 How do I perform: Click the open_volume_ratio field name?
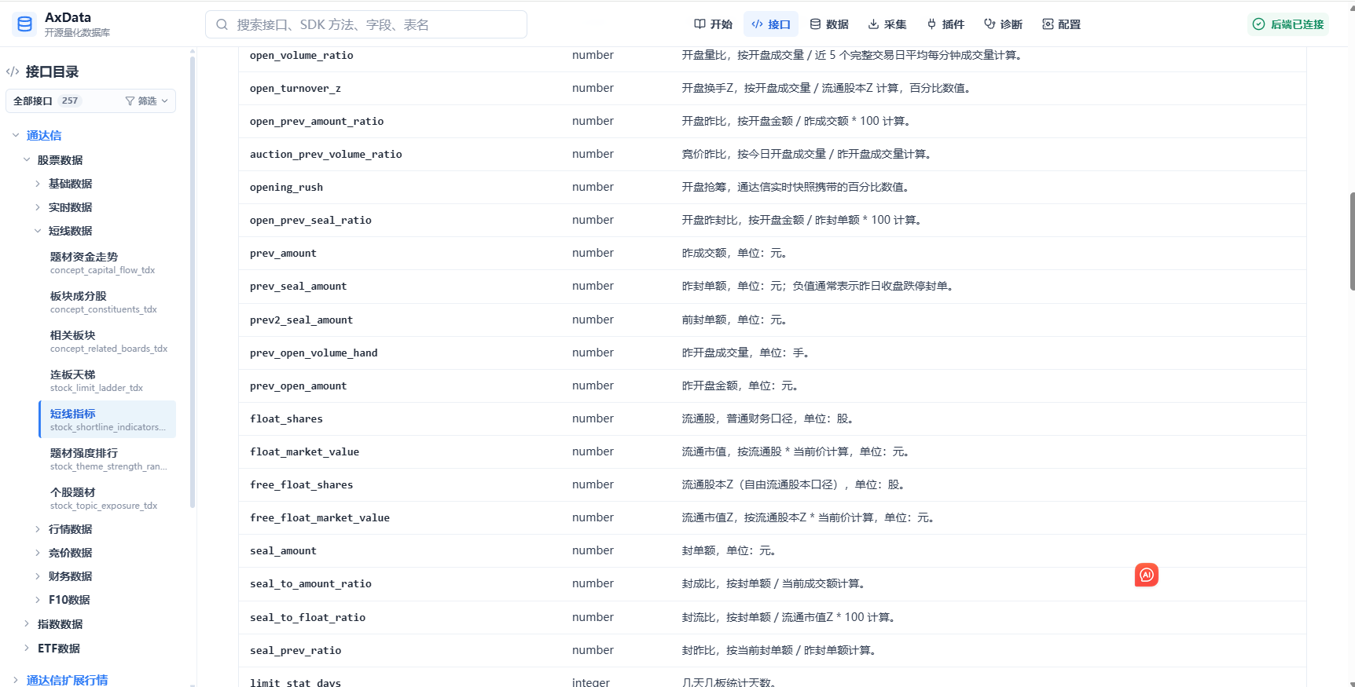pyautogui.click(x=301, y=55)
